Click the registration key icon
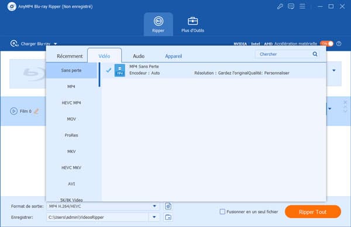The height and width of the screenshot is (227, 351). 280,6
